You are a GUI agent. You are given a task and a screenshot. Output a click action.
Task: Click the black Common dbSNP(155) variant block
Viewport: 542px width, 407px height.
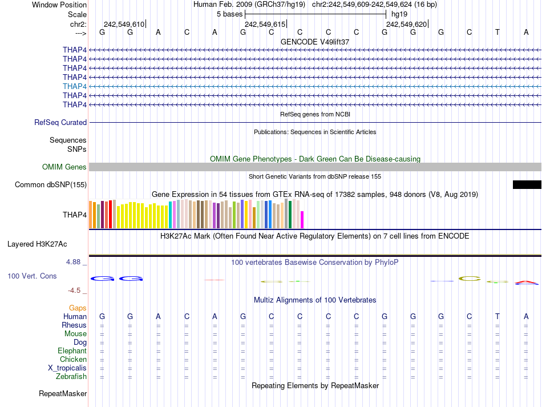coord(527,184)
